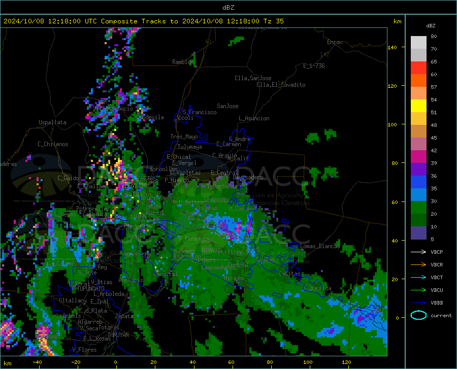Click the 'E_Vergel' map label
The height and width of the screenshot is (369, 457).
tap(184, 163)
